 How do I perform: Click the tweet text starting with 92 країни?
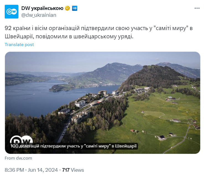coord(83,28)
